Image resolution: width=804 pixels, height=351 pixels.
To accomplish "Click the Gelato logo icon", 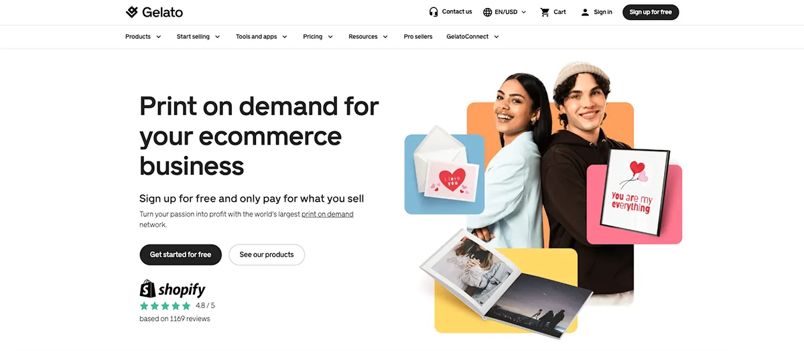I will click(132, 12).
